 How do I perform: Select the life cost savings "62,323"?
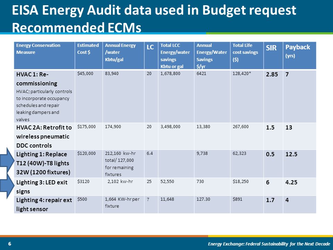[x=239, y=153]
